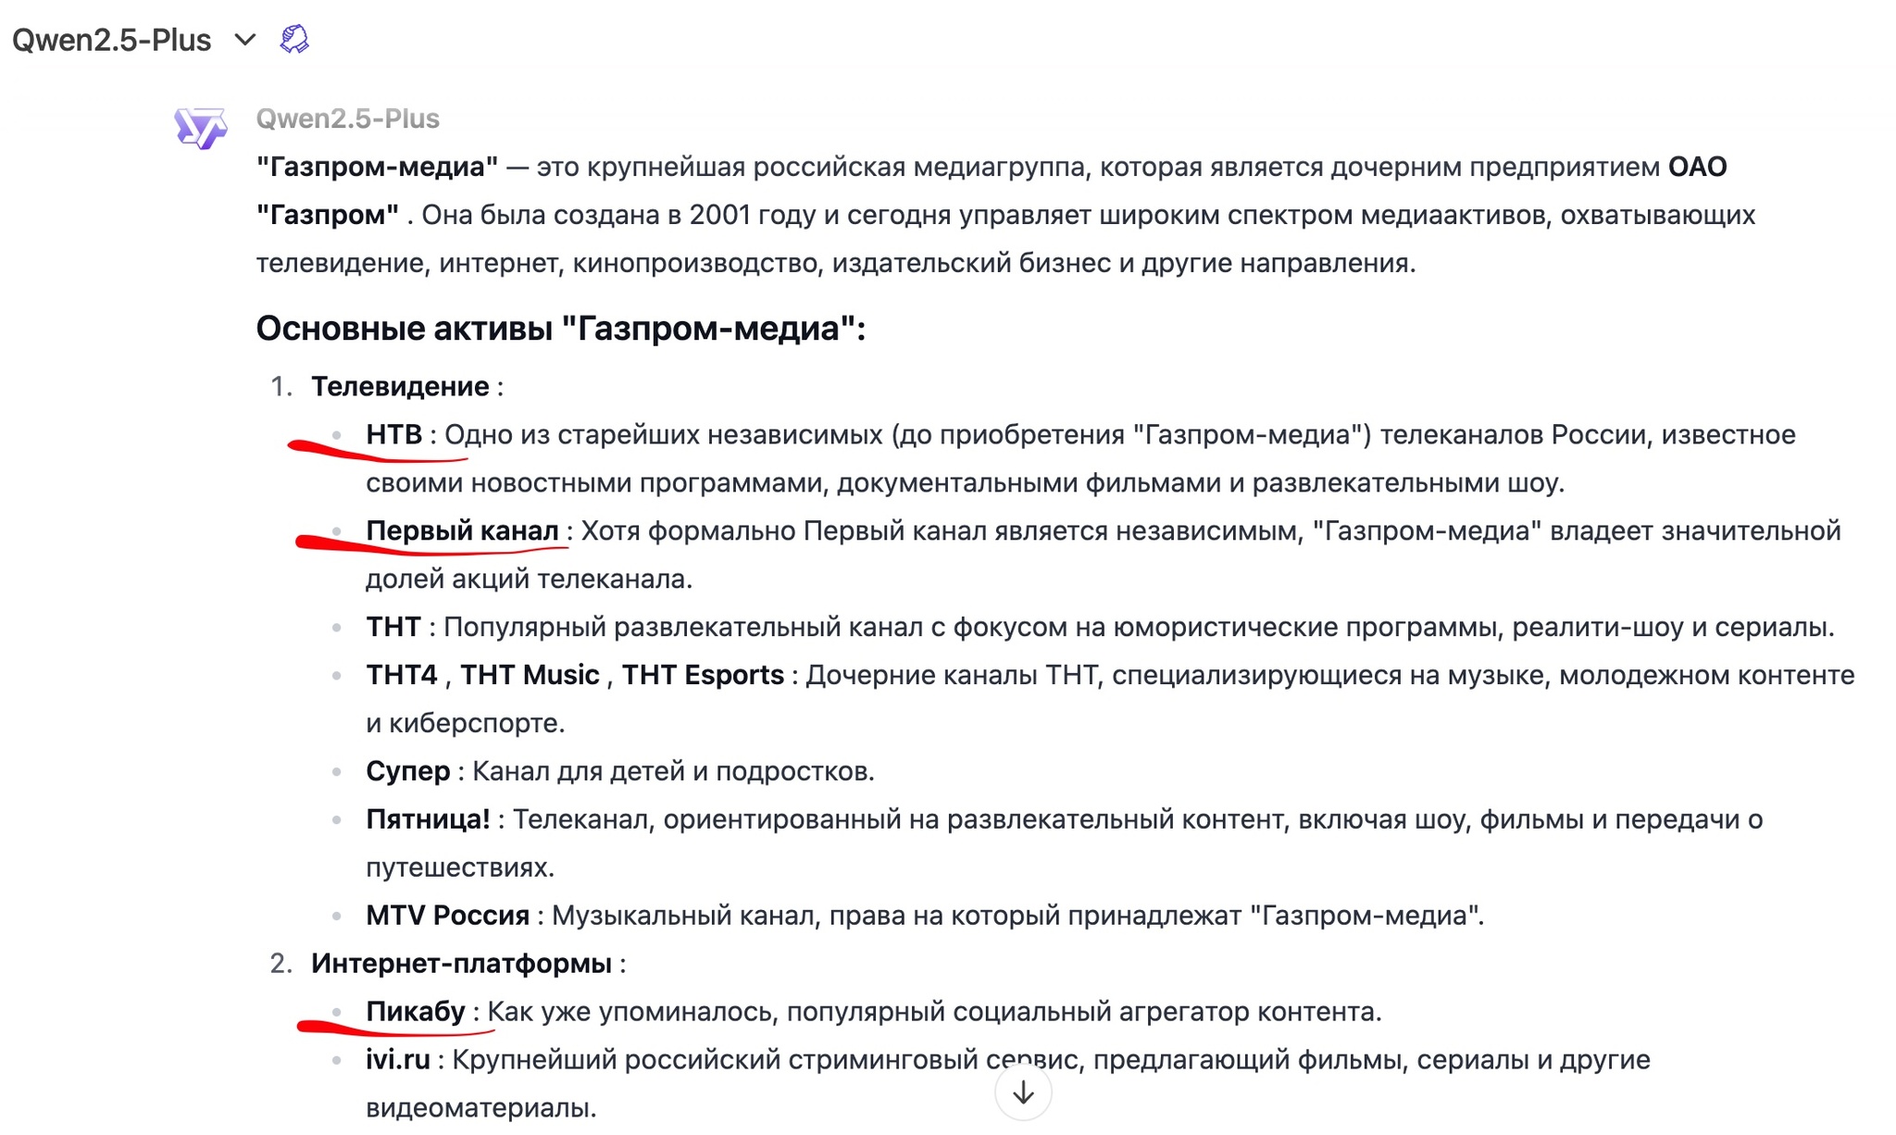Click the heading Основные активы "Газпром-медиа"
This screenshot has width=1896, height=1135.
pos(560,329)
